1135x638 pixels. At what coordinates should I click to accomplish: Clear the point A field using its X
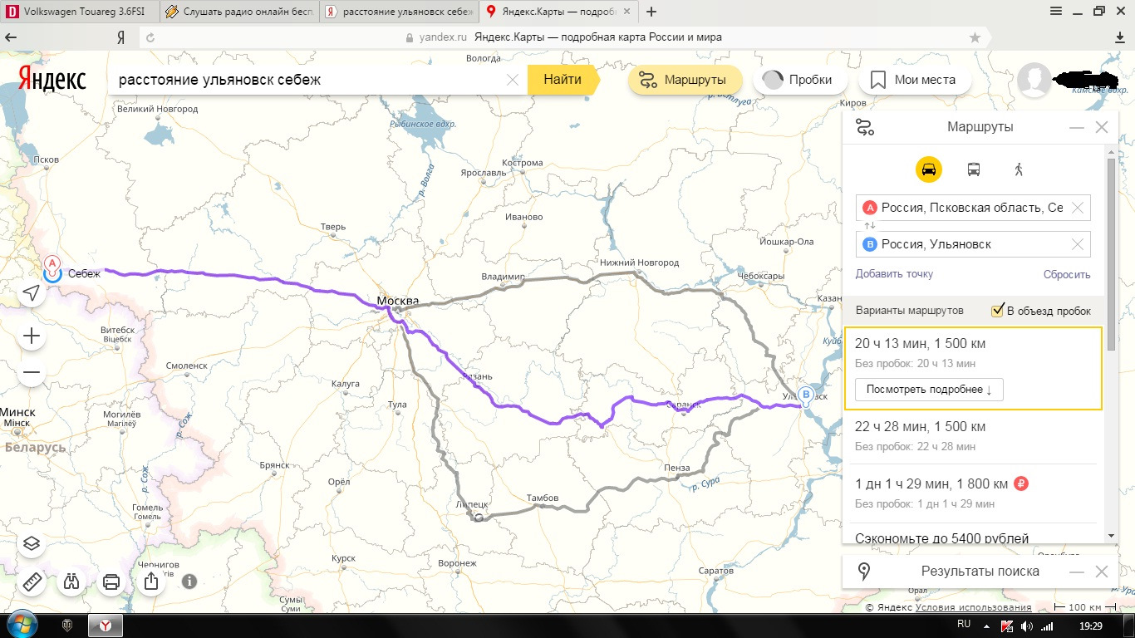1078,208
